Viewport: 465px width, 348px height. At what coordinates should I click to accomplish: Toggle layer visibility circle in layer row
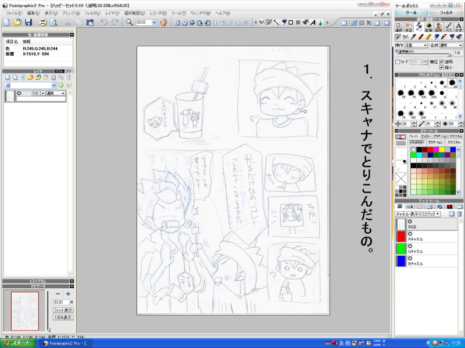[19, 93]
